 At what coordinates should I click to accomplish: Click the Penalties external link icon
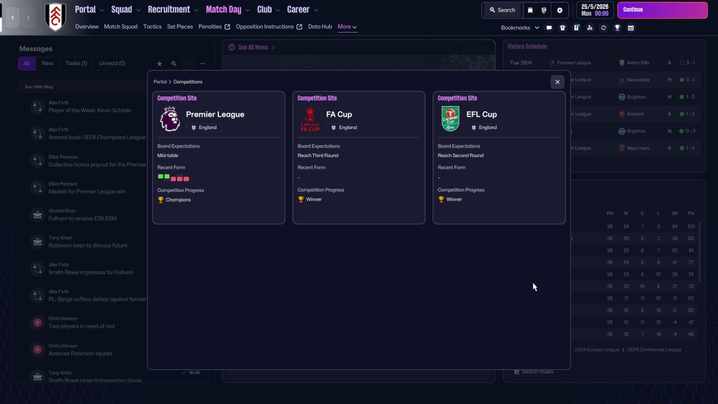coord(227,27)
